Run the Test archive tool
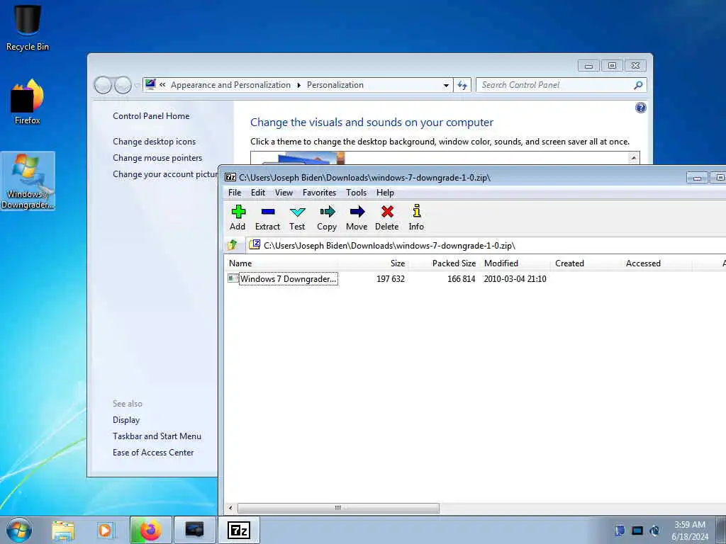Image resolution: width=726 pixels, height=544 pixels. click(297, 217)
